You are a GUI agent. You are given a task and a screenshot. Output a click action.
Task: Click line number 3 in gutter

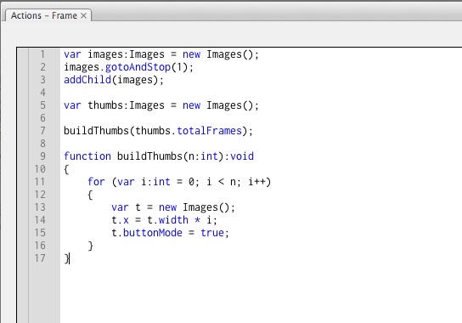pyautogui.click(x=42, y=80)
